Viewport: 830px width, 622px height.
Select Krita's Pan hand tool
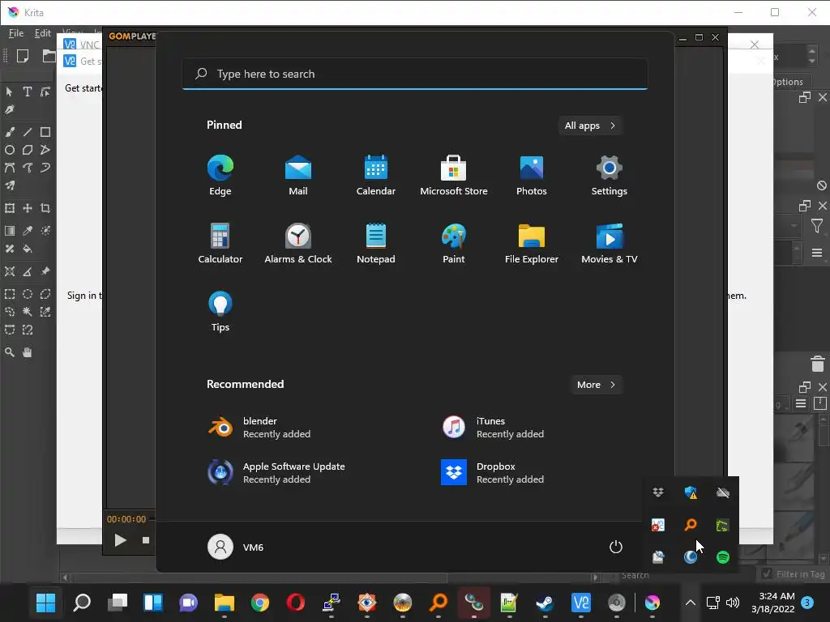tap(28, 352)
